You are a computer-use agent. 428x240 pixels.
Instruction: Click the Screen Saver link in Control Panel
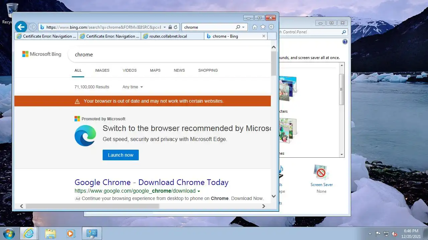click(322, 185)
